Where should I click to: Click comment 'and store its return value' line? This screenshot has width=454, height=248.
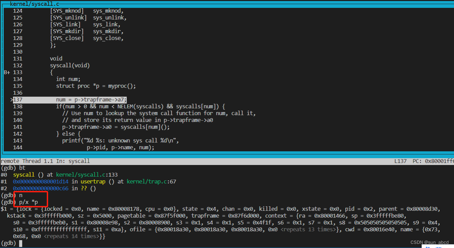click(x=138, y=120)
